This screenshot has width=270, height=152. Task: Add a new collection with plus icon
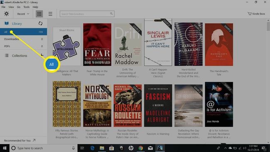click(x=42, y=55)
